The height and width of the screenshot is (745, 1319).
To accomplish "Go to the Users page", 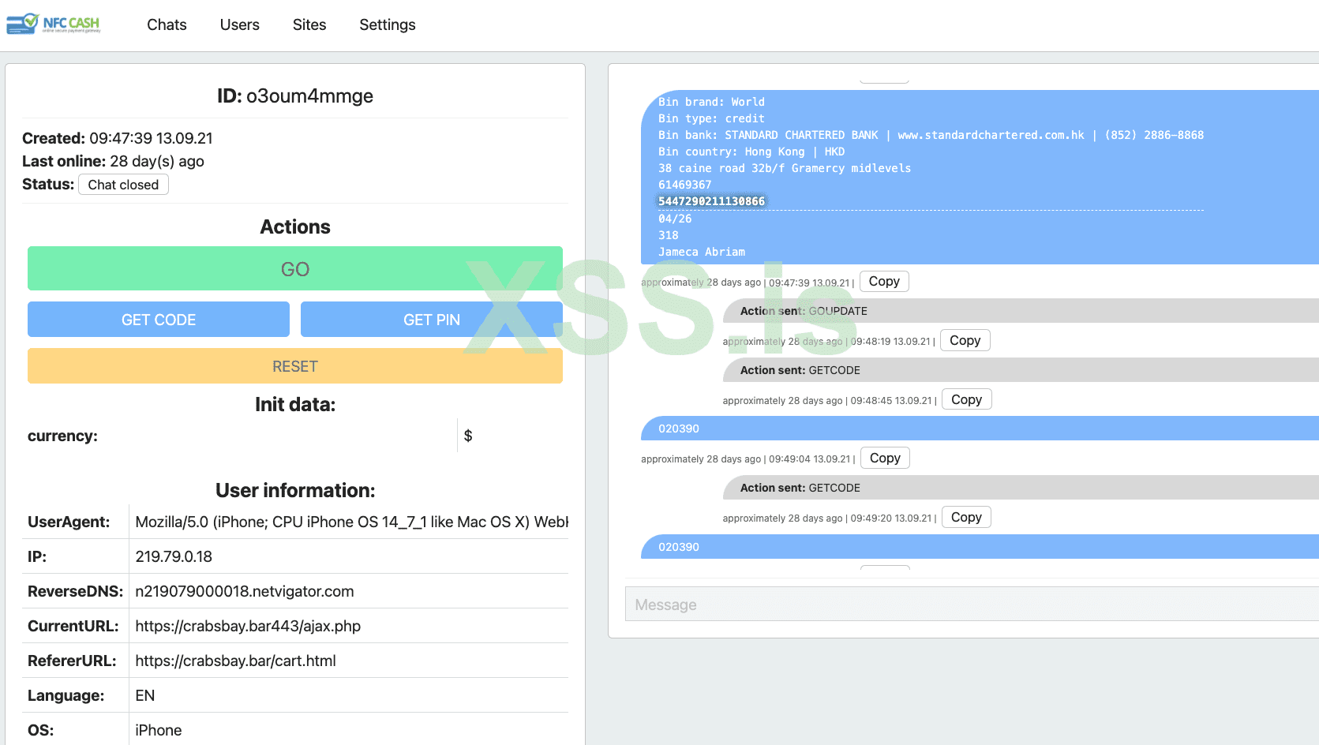I will pos(239,24).
